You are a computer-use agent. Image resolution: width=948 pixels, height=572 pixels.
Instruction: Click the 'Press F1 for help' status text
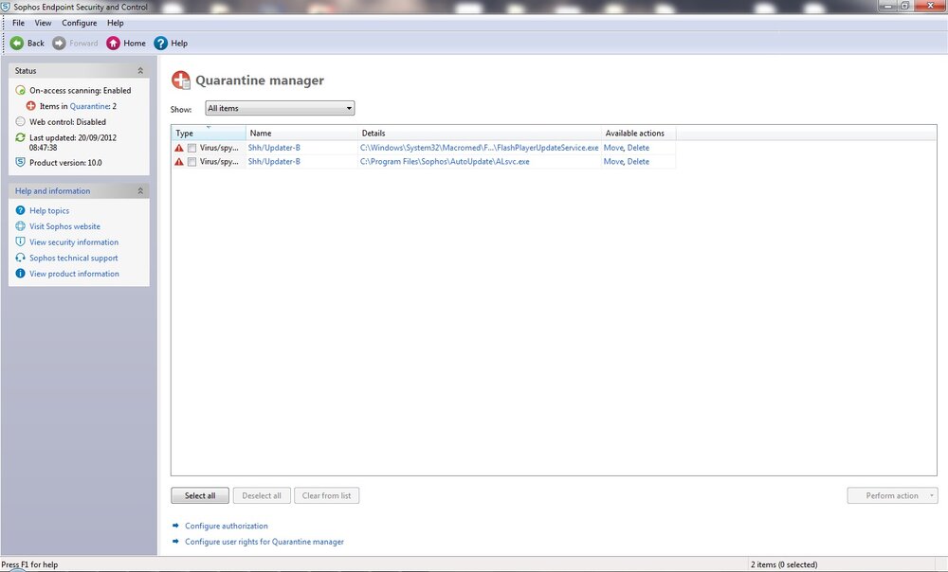pos(29,564)
